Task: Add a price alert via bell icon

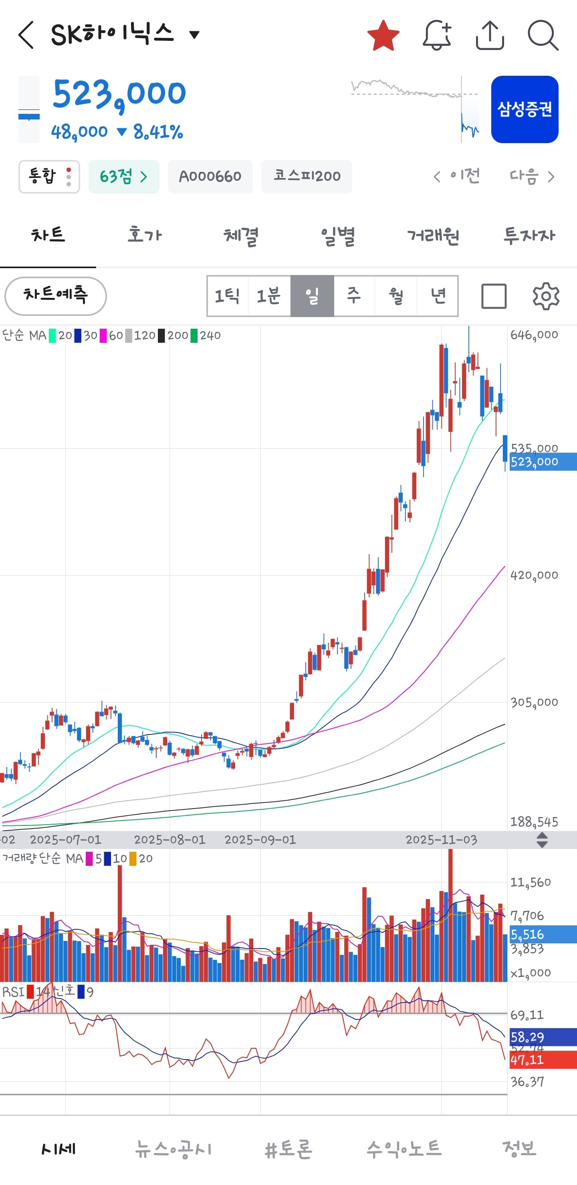Action: [437, 35]
